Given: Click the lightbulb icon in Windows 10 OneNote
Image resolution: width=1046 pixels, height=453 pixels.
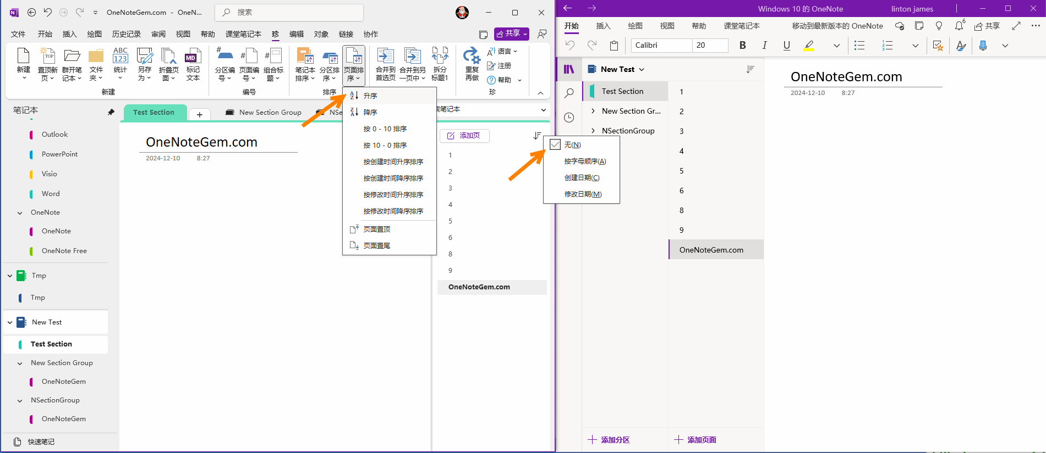Looking at the screenshot, I should (939, 26).
